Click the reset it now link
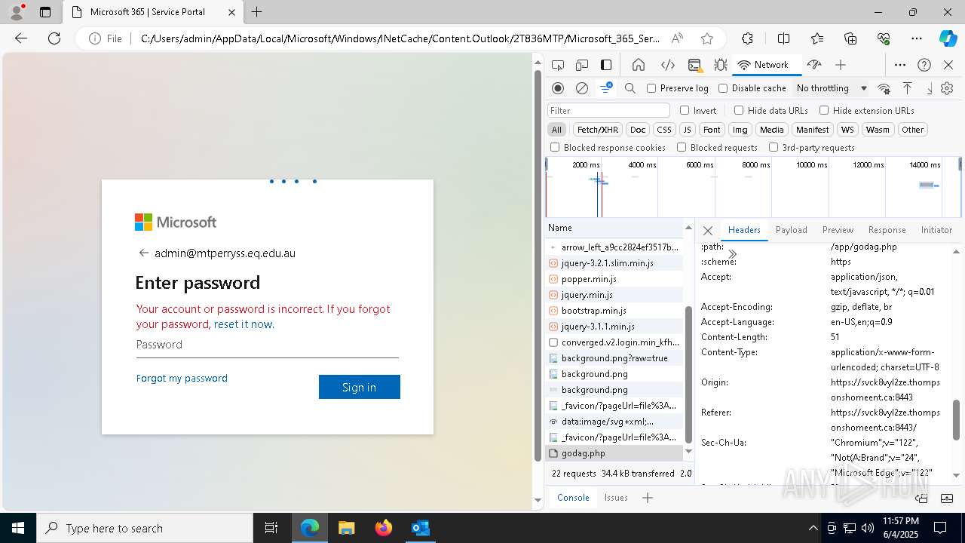 pos(244,324)
